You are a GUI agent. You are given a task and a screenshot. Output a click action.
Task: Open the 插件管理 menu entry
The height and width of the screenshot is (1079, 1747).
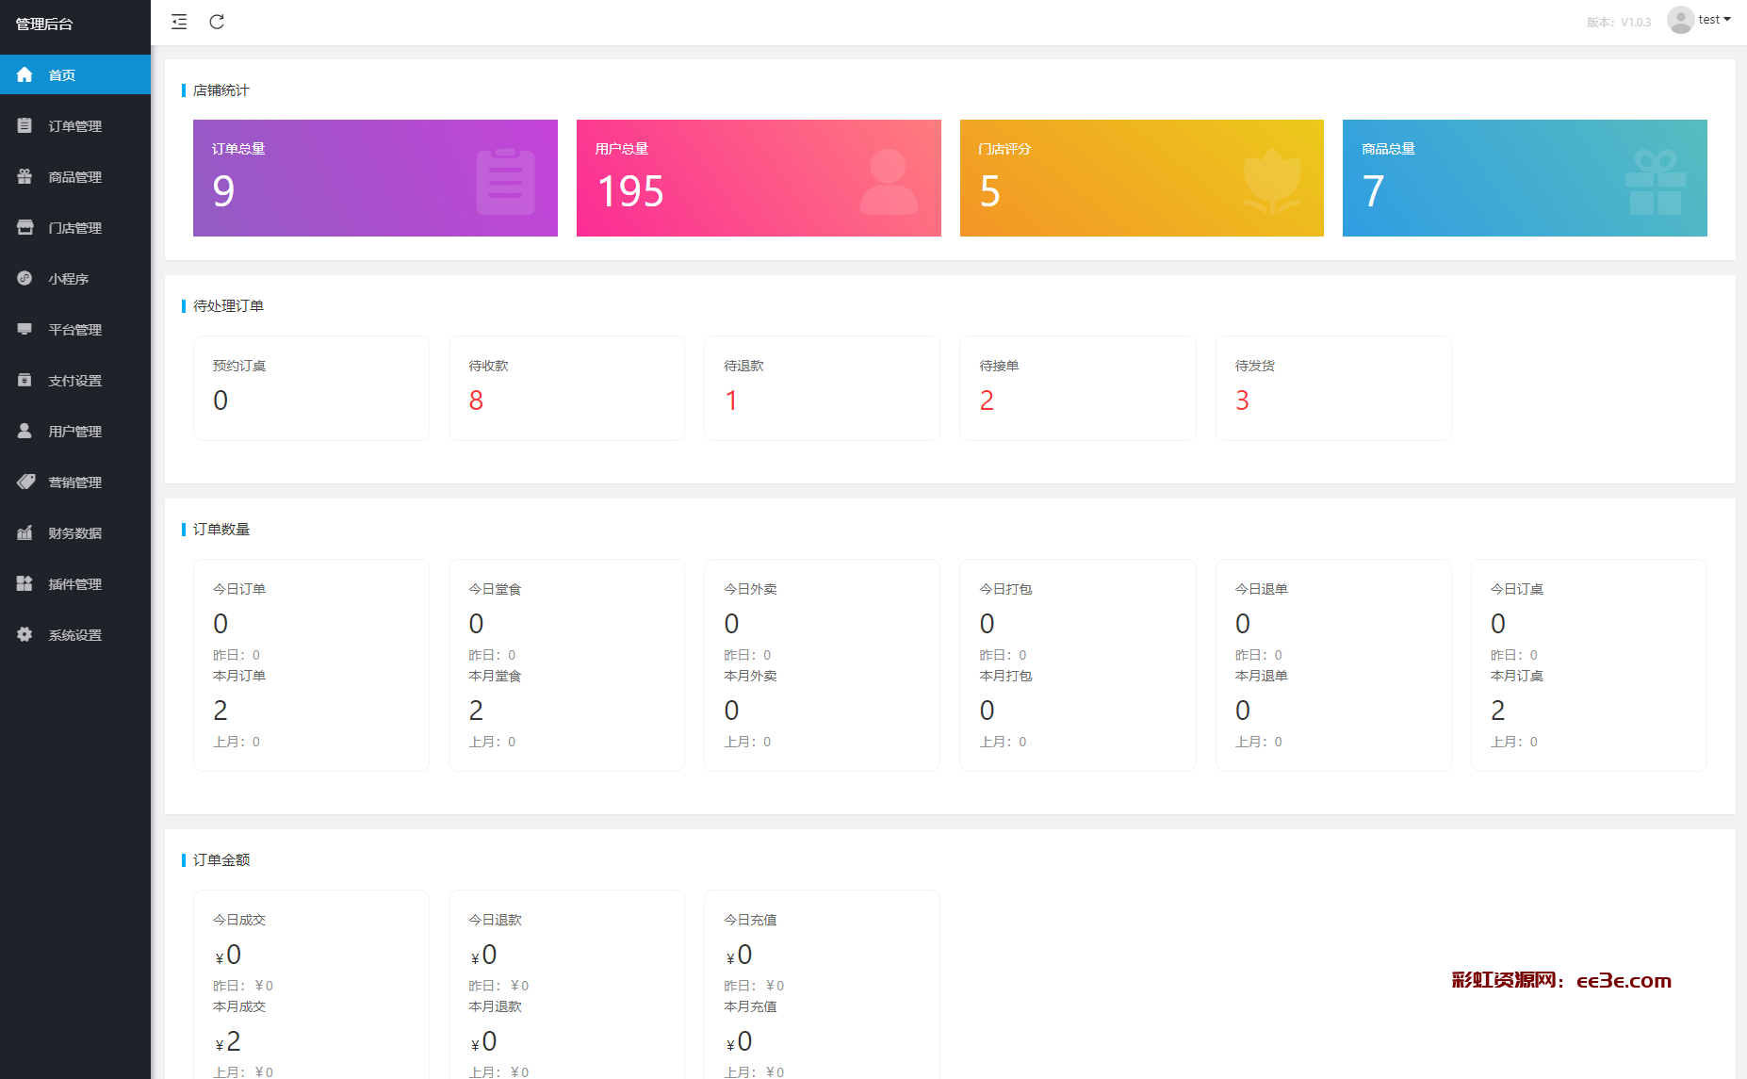74,584
